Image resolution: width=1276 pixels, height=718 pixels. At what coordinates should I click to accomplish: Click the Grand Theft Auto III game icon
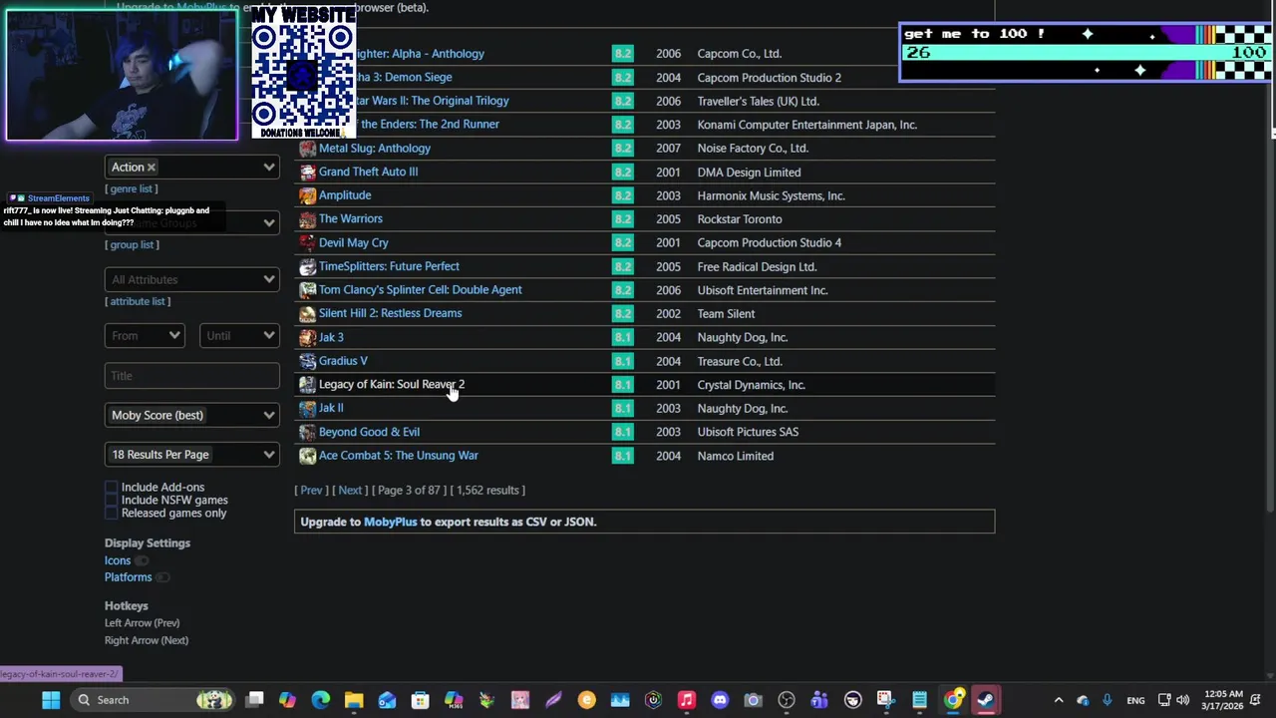[x=307, y=172]
